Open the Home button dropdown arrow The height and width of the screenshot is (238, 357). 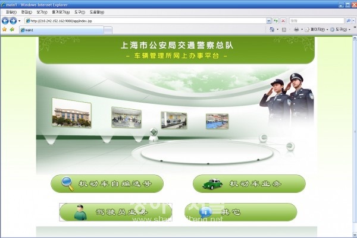click(x=277, y=30)
